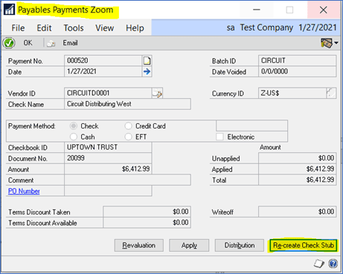Viewport: 343px width, 274px height.
Task: Select the Credit Card radio button
Action: [128, 126]
